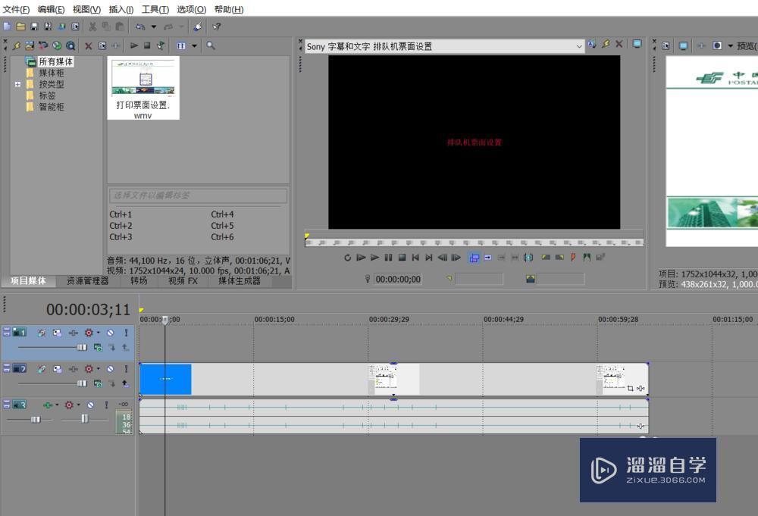Viewport: 758px width, 516px height.
Task: Click the Import Media lightning icon
Action: (x=17, y=45)
